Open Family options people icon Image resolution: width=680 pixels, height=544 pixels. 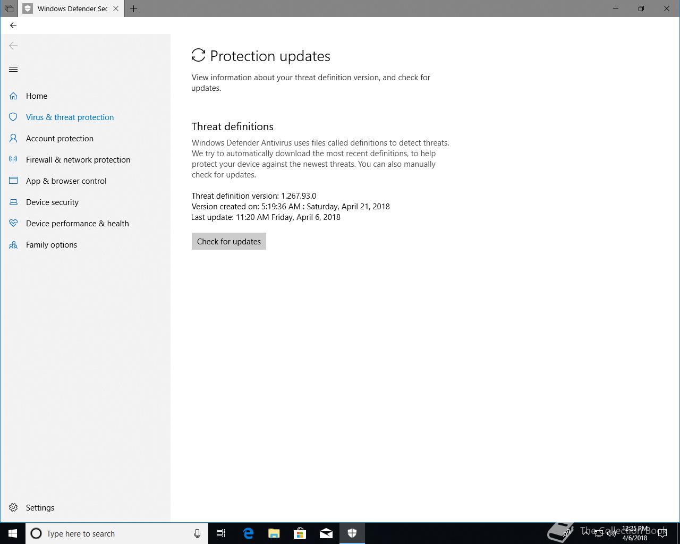[13, 245]
